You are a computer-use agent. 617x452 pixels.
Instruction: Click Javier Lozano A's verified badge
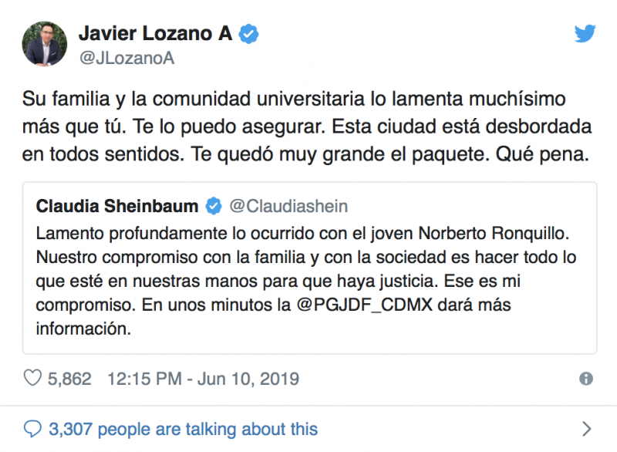248,34
